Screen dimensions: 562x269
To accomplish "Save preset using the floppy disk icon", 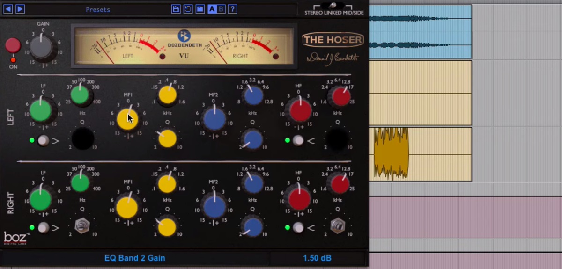I will point(176,9).
